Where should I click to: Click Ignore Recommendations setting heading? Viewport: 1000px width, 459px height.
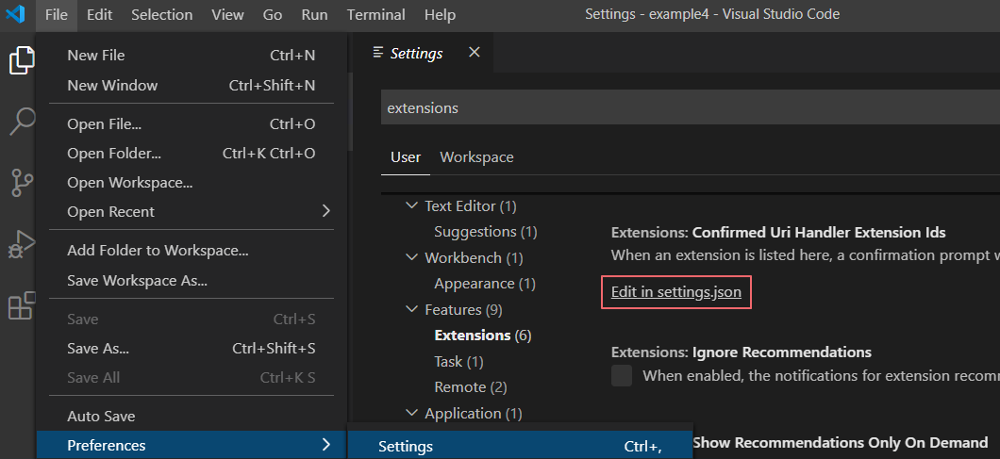[x=782, y=352]
